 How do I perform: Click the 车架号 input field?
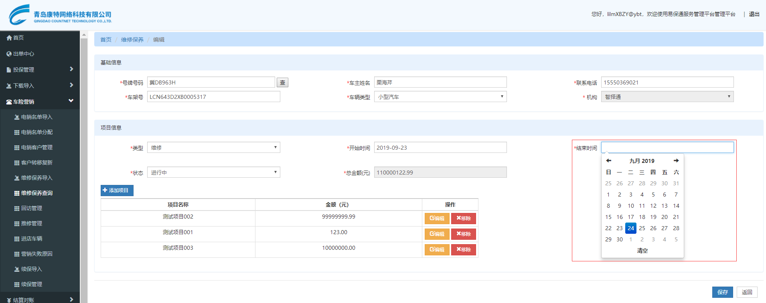click(213, 97)
